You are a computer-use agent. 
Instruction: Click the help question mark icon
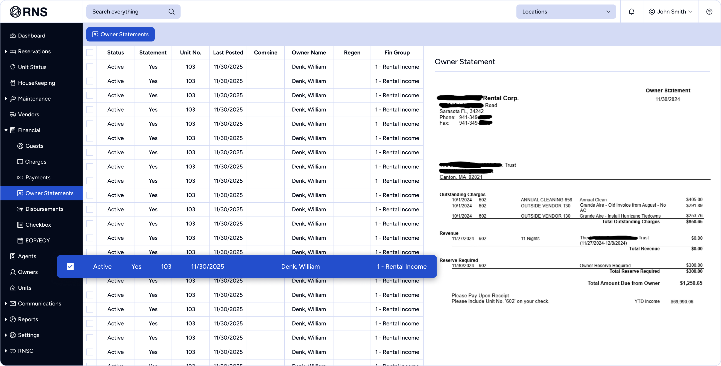click(x=709, y=12)
